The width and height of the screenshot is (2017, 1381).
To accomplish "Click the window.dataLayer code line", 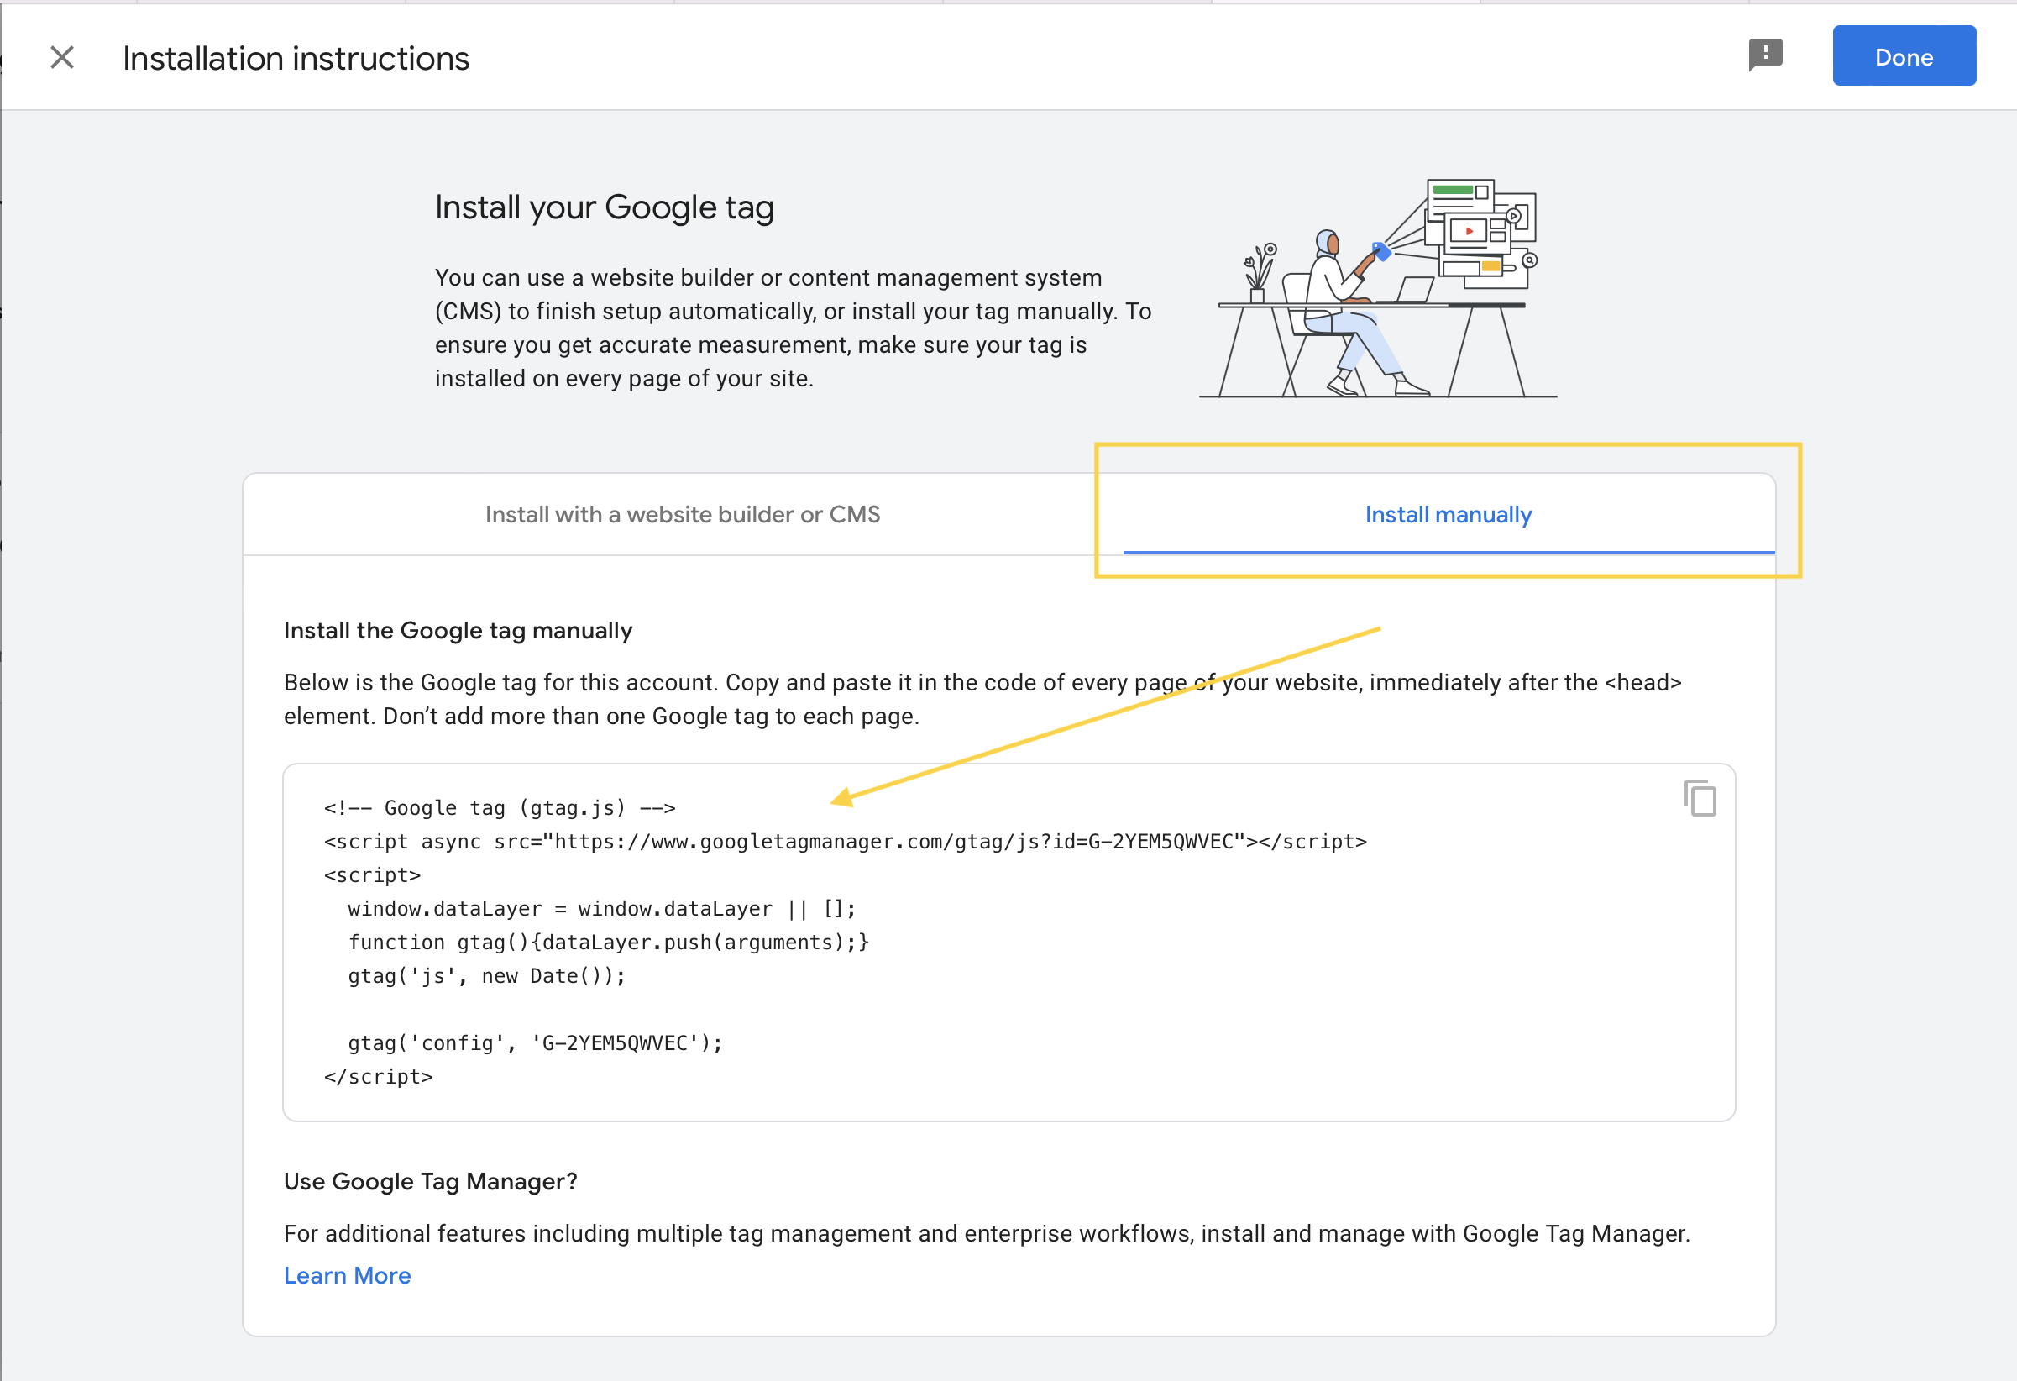I will pyautogui.click(x=601, y=909).
